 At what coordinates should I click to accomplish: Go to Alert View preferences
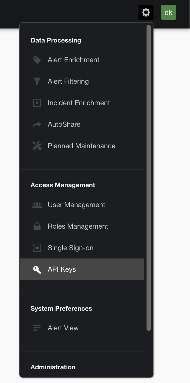pos(63,328)
